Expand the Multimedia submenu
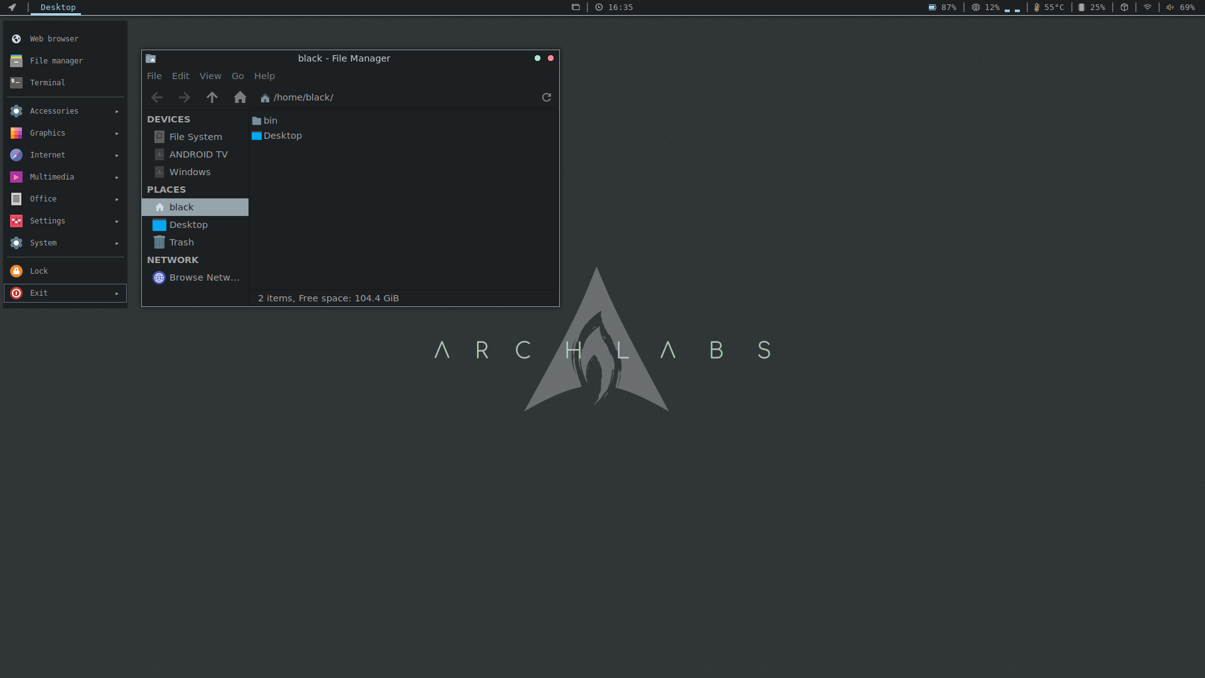The width and height of the screenshot is (1205, 678). 65,177
